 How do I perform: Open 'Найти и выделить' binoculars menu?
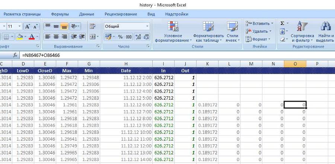tap(325, 32)
